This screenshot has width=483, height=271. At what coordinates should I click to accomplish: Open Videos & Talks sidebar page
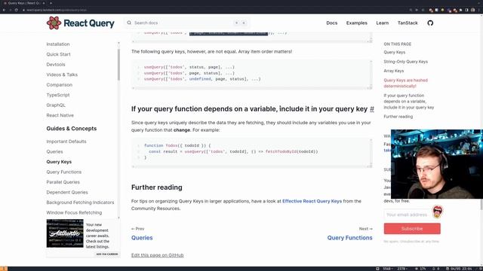62,75
